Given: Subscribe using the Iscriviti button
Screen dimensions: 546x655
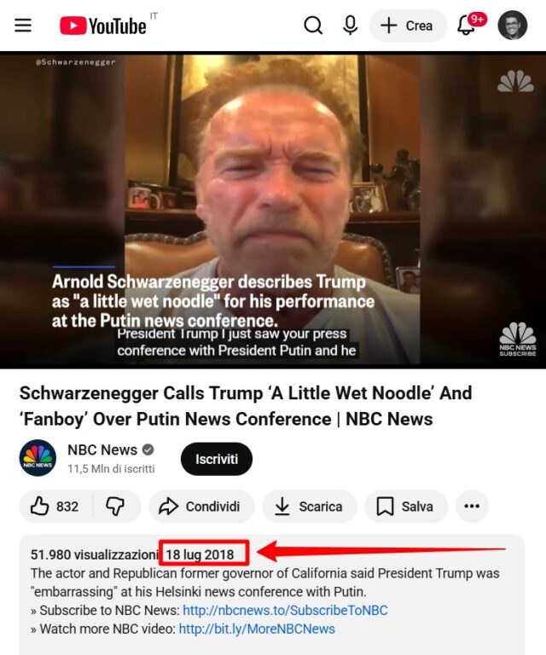Looking at the screenshot, I should (x=217, y=459).
